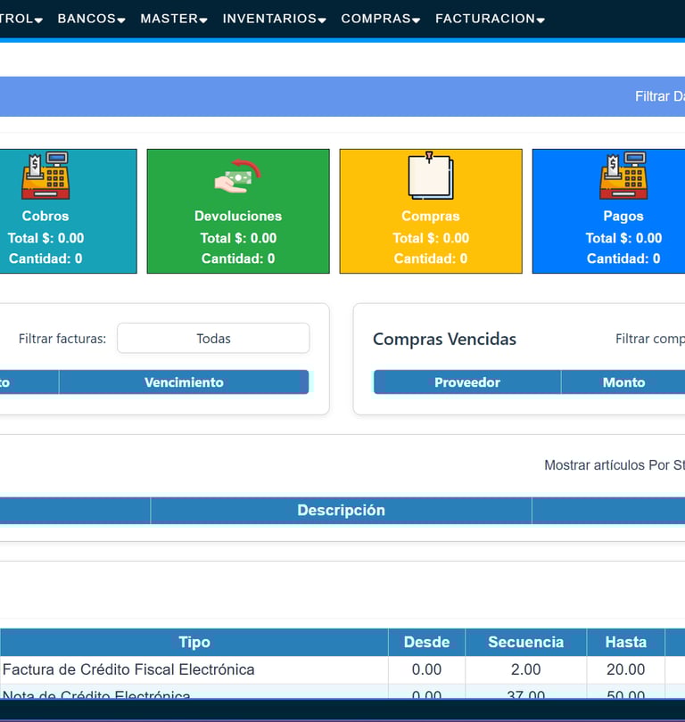
Task: Sort by Proveedor column header
Action: click(x=467, y=382)
